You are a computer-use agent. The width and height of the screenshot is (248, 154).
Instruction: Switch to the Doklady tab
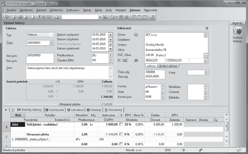(94, 110)
